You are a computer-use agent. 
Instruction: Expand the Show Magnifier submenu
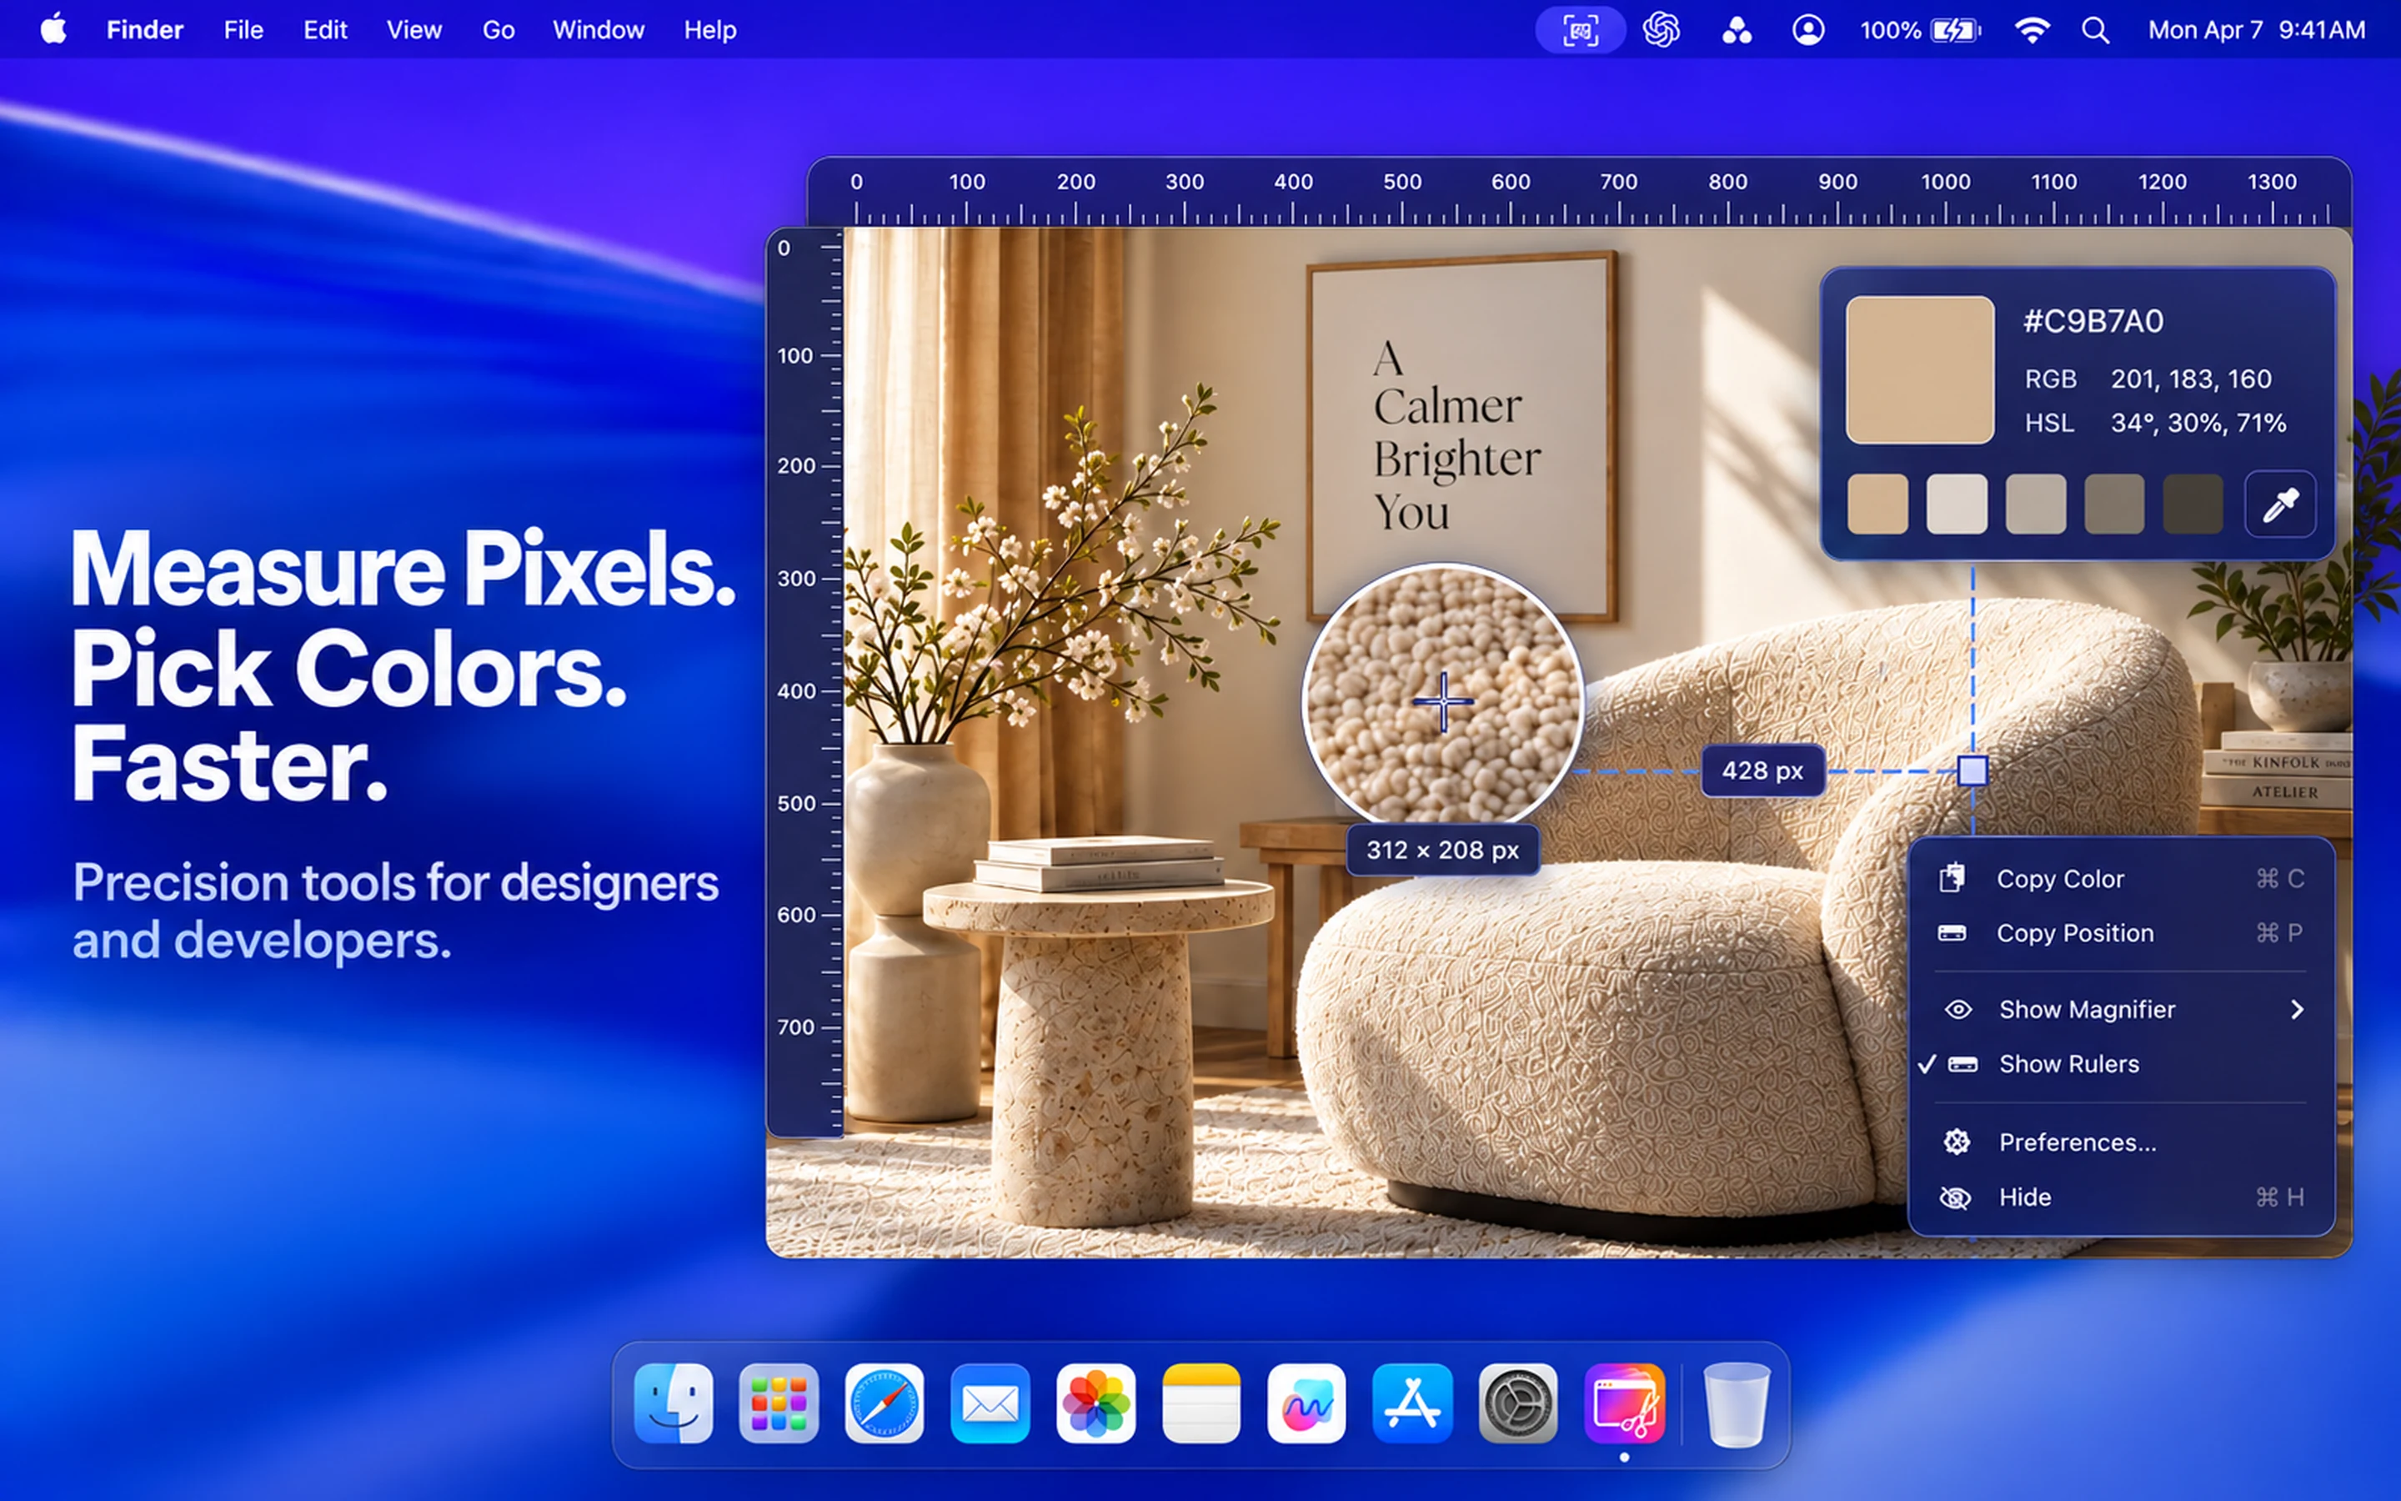2120,1009
